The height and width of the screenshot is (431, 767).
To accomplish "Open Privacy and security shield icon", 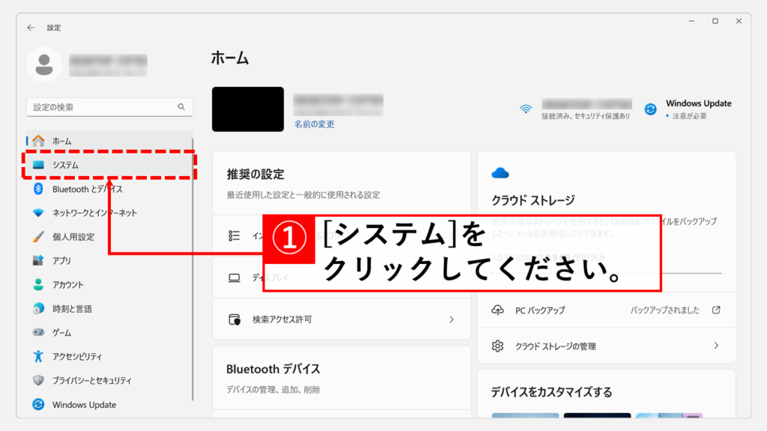I will (x=38, y=381).
